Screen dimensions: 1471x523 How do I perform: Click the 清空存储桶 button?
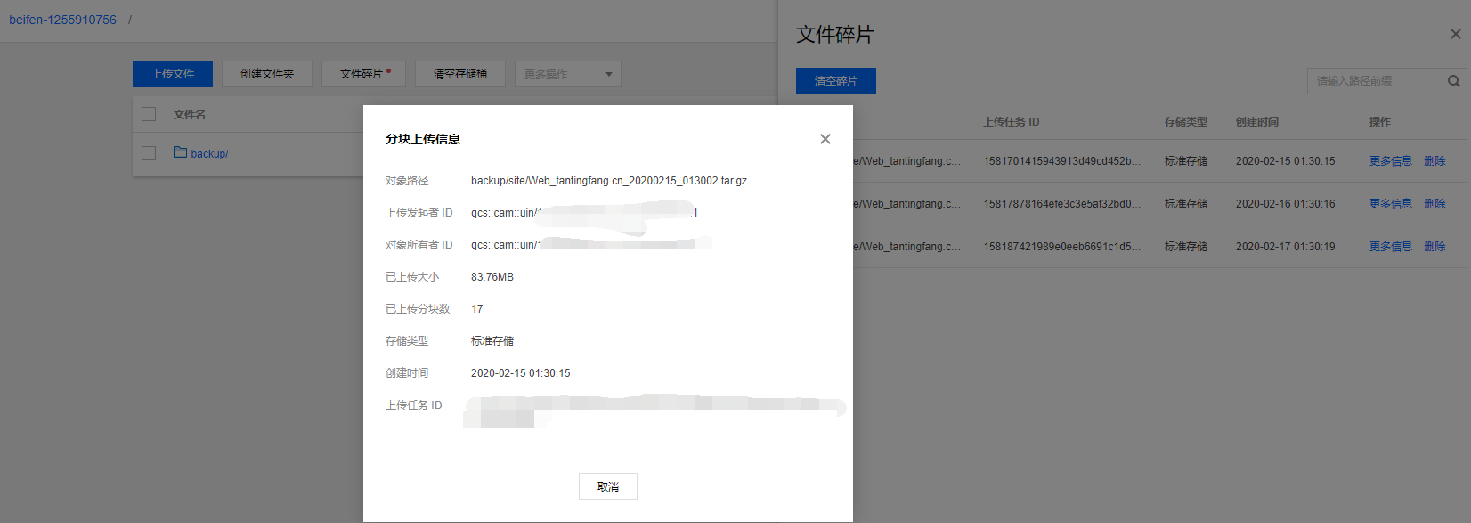coord(460,74)
